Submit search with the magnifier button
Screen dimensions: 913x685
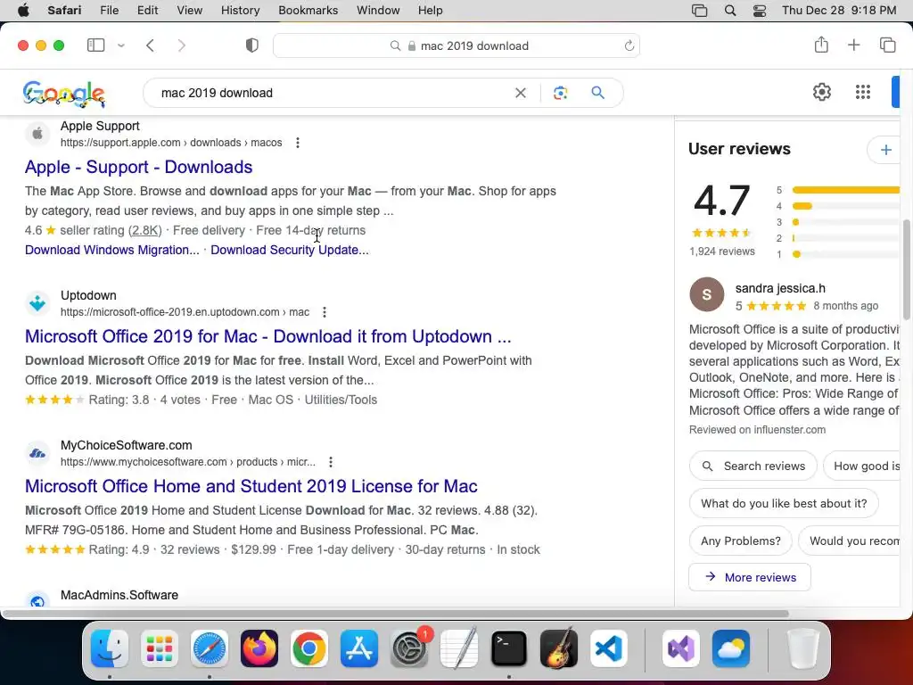pos(597,93)
